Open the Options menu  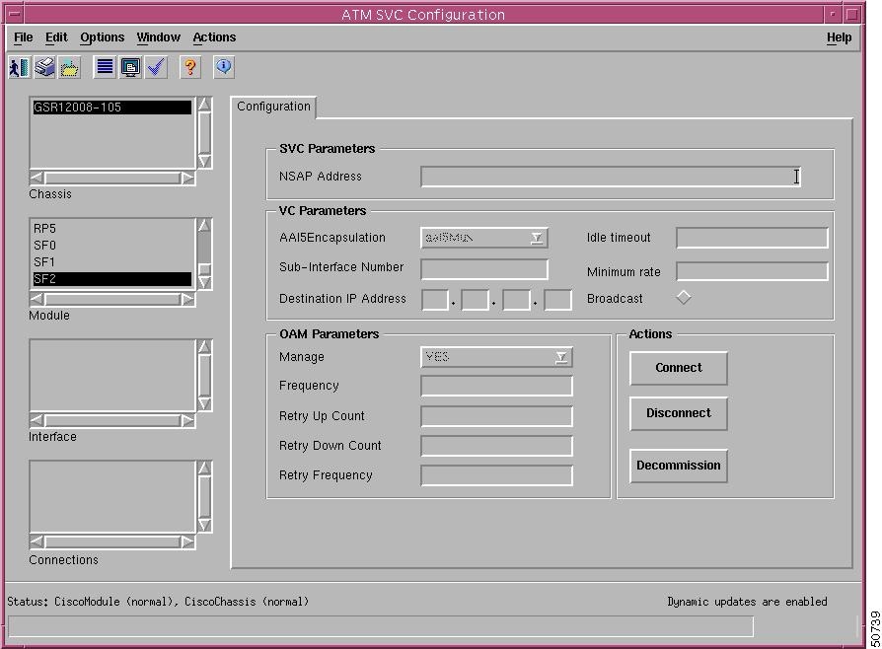102,37
